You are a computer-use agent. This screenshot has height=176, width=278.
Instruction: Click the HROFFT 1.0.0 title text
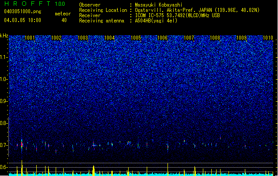(35, 4)
